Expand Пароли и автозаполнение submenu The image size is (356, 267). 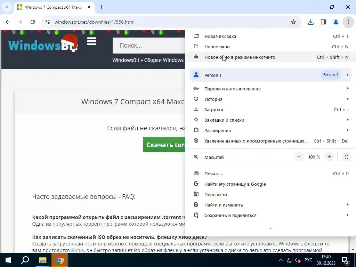pos(270,89)
